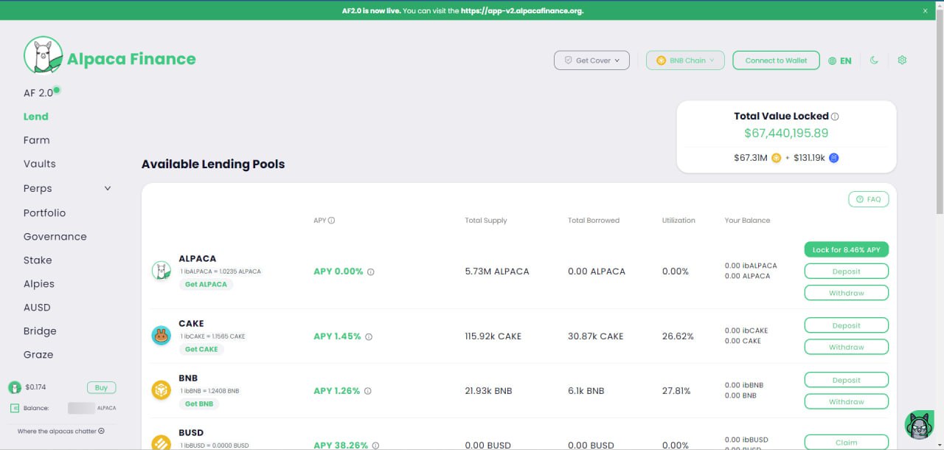Deposit into the BNB lending pool

[846, 380]
